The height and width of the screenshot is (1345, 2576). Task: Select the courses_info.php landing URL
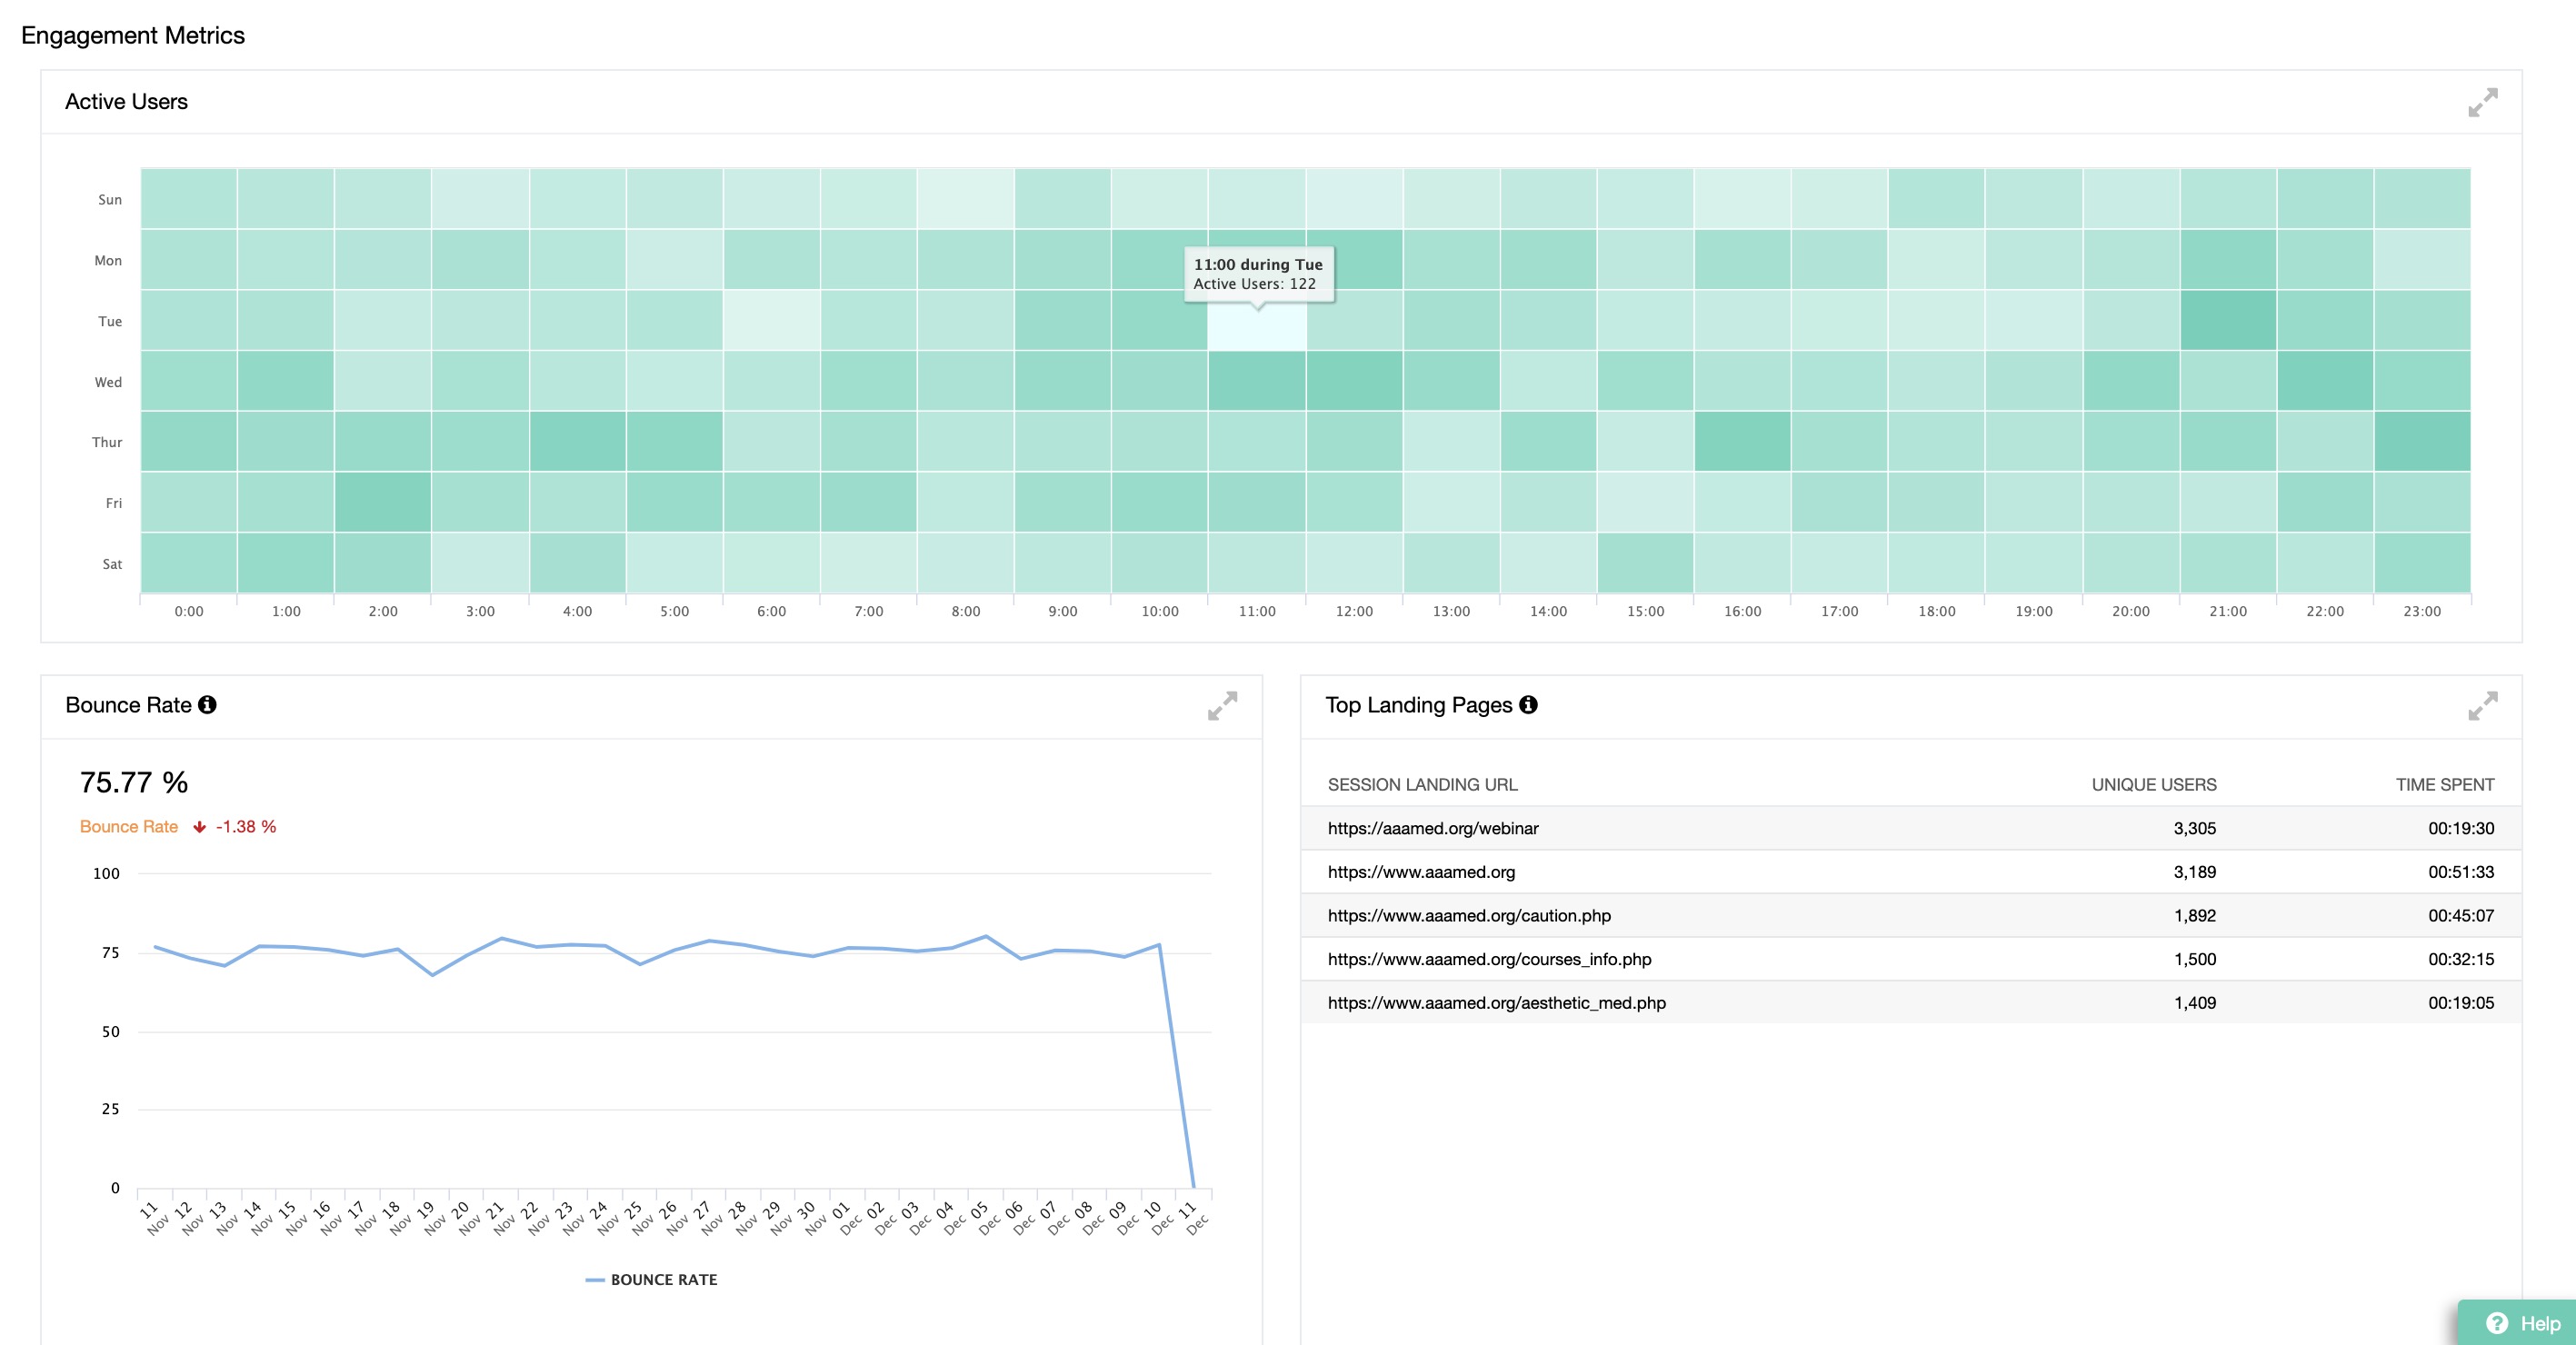[x=1488, y=959]
